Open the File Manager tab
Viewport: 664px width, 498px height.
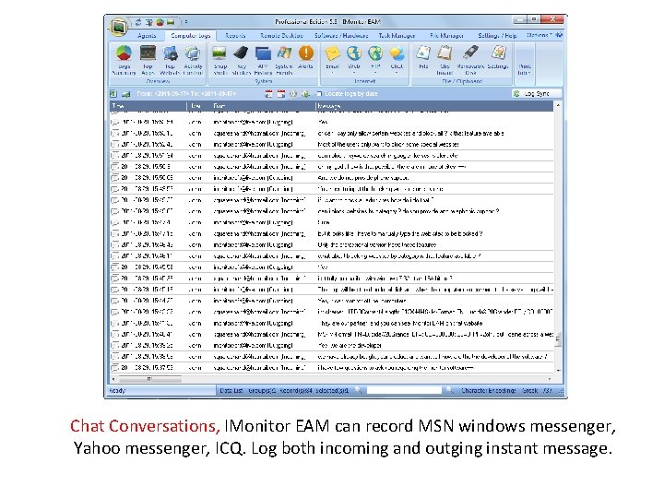pyautogui.click(x=446, y=36)
